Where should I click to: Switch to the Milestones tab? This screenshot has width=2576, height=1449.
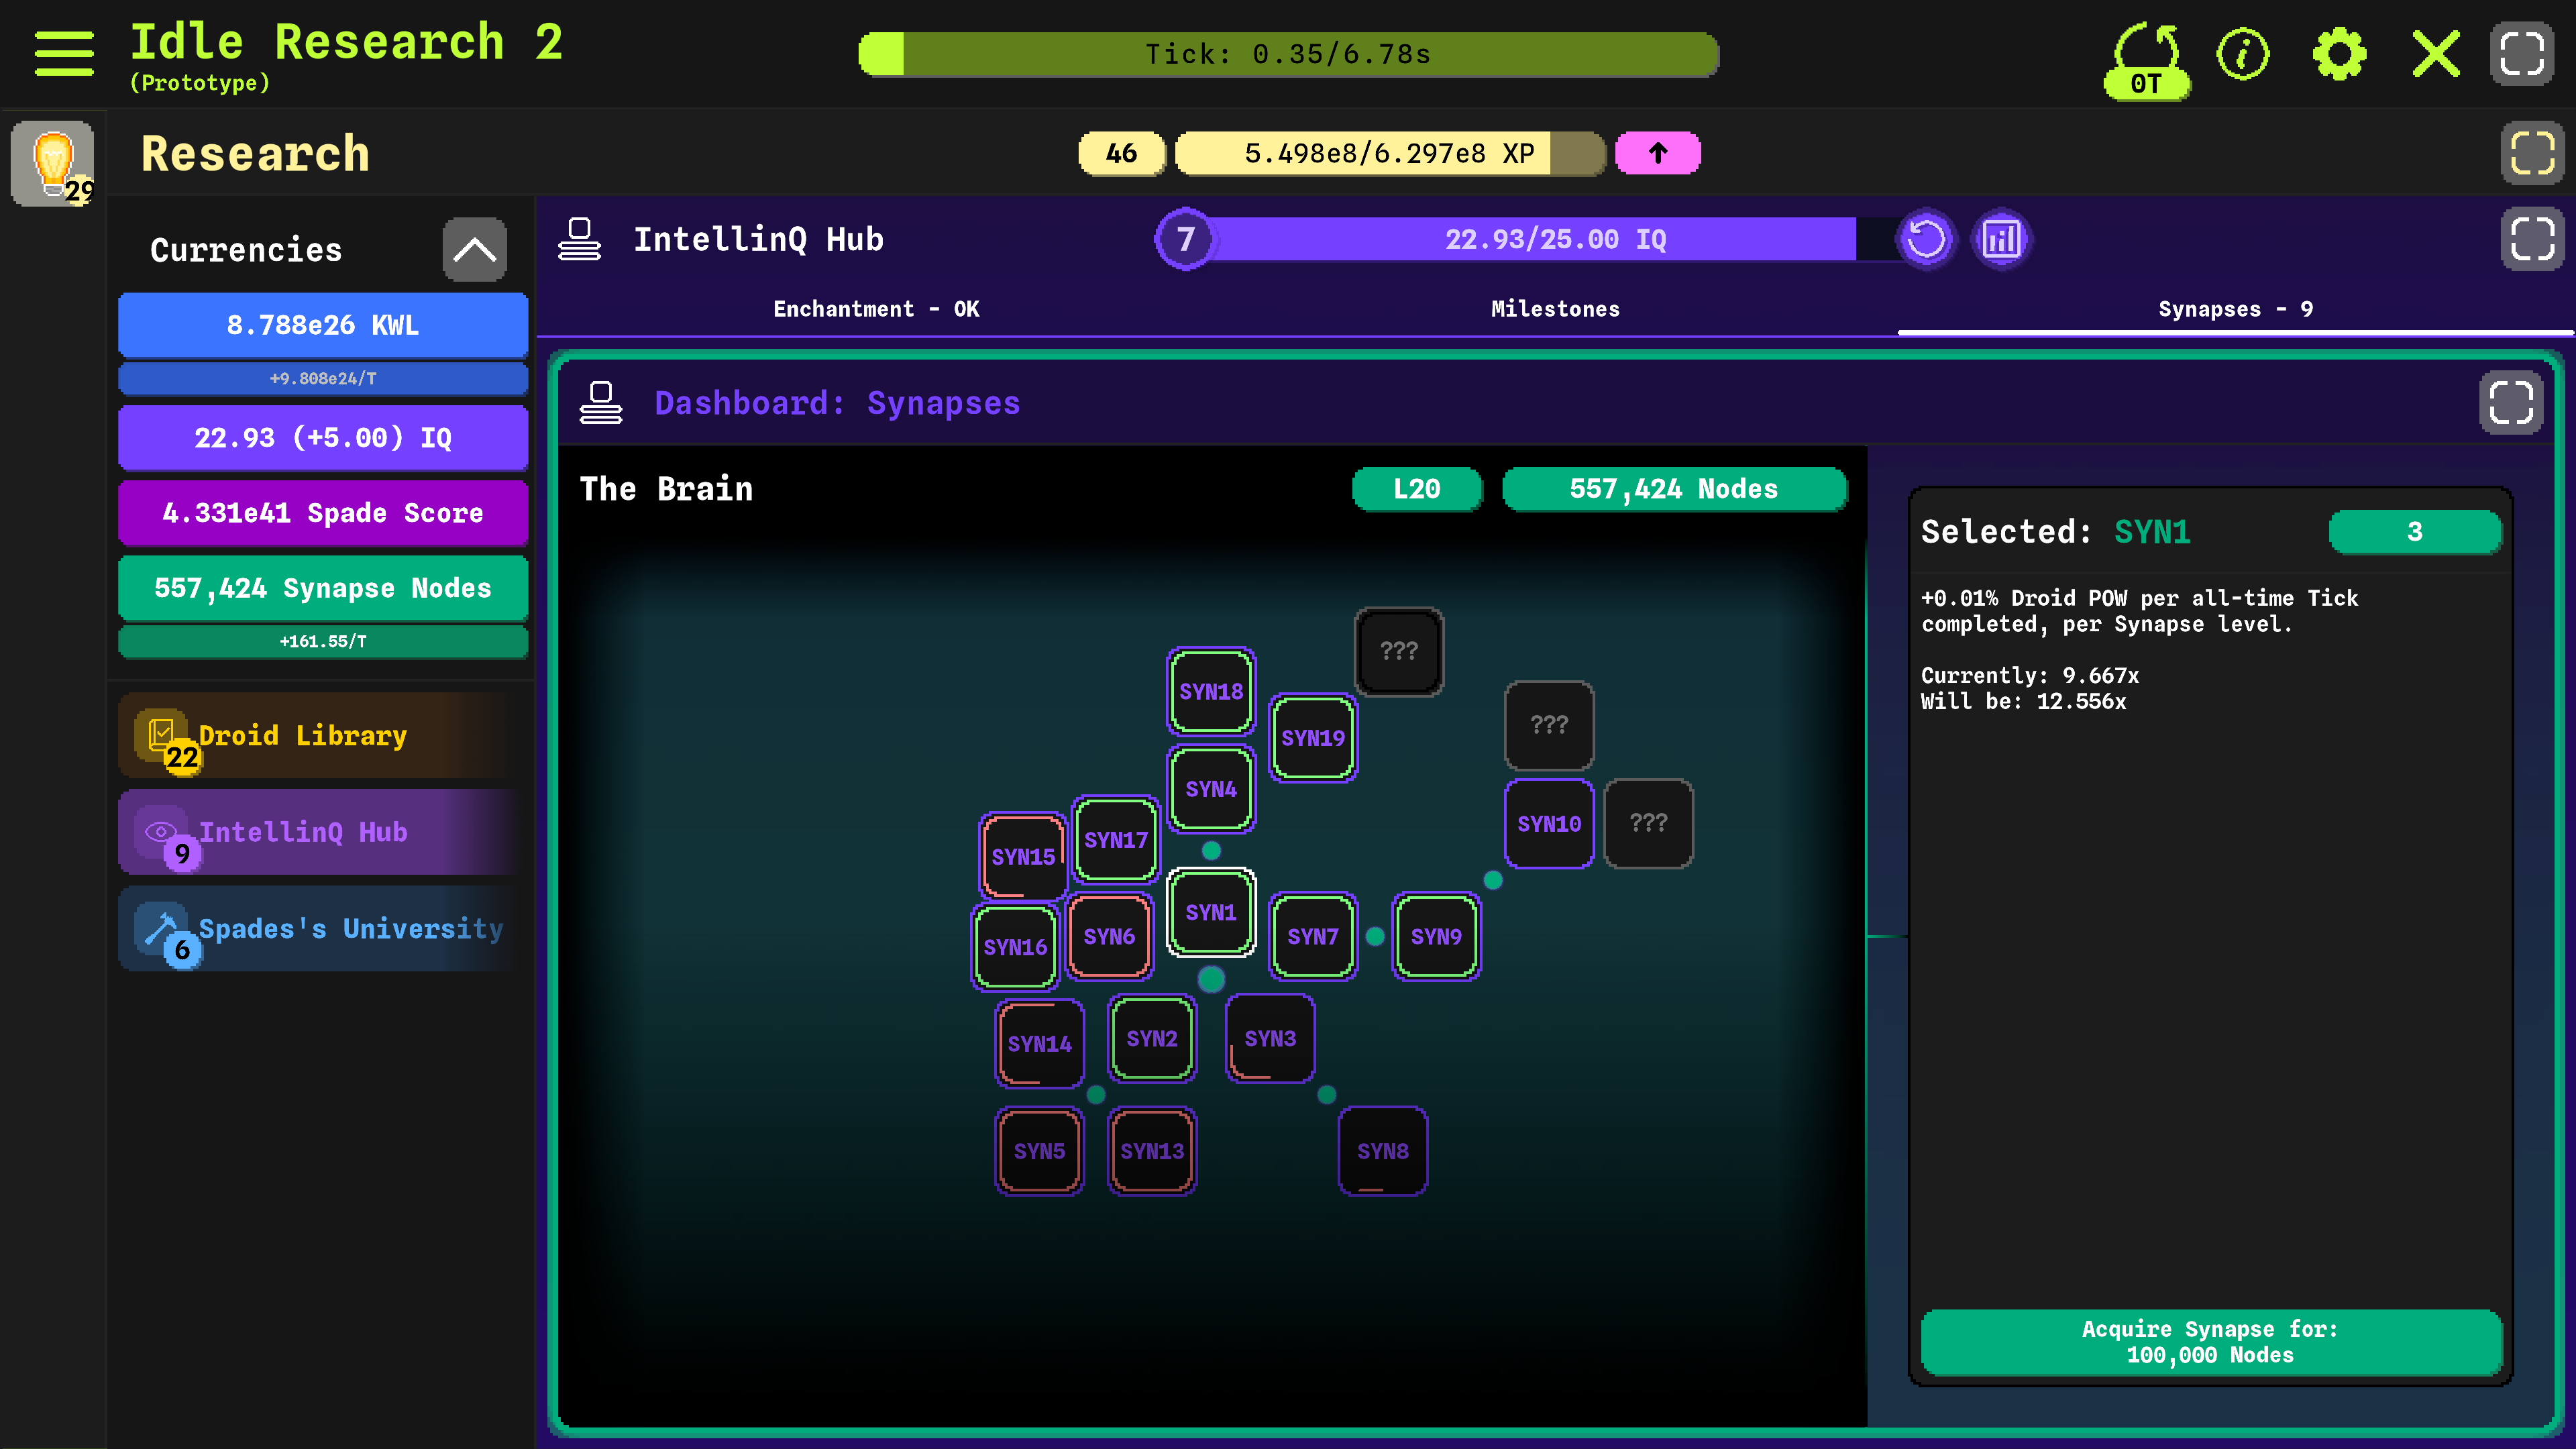click(1555, 309)
